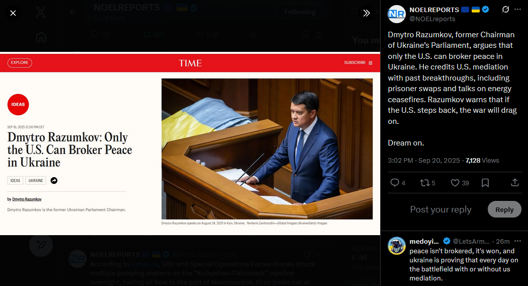Click the 7,128 Views count
This screenshot has width=528, height=286.
click(x=482, y=161)
